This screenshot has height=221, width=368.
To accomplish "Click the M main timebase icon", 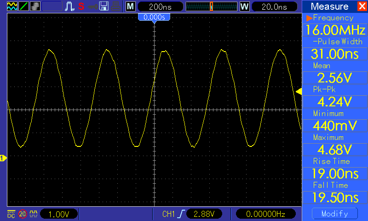I will pyautogui.click(x=131, y=6).
